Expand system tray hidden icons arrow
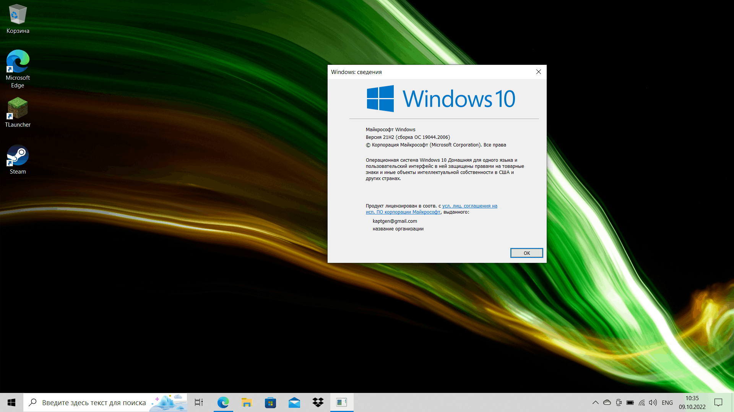 [x=594, y=402]
